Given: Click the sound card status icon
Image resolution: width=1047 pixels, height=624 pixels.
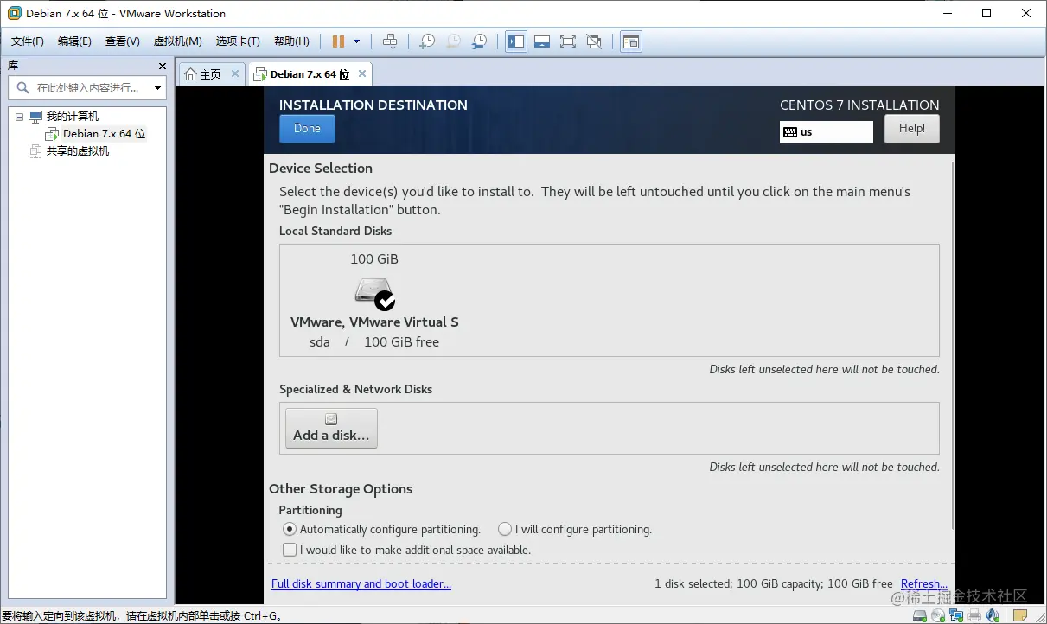Looking at the screenshot, I should pos(993,615).
